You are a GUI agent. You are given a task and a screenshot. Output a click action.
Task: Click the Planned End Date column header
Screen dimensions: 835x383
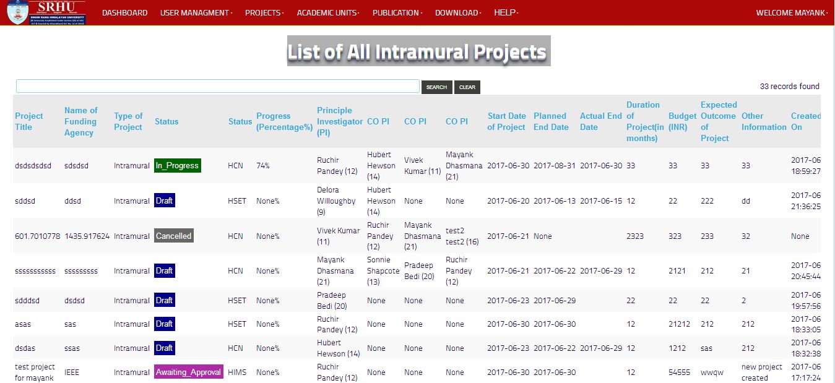551,121
